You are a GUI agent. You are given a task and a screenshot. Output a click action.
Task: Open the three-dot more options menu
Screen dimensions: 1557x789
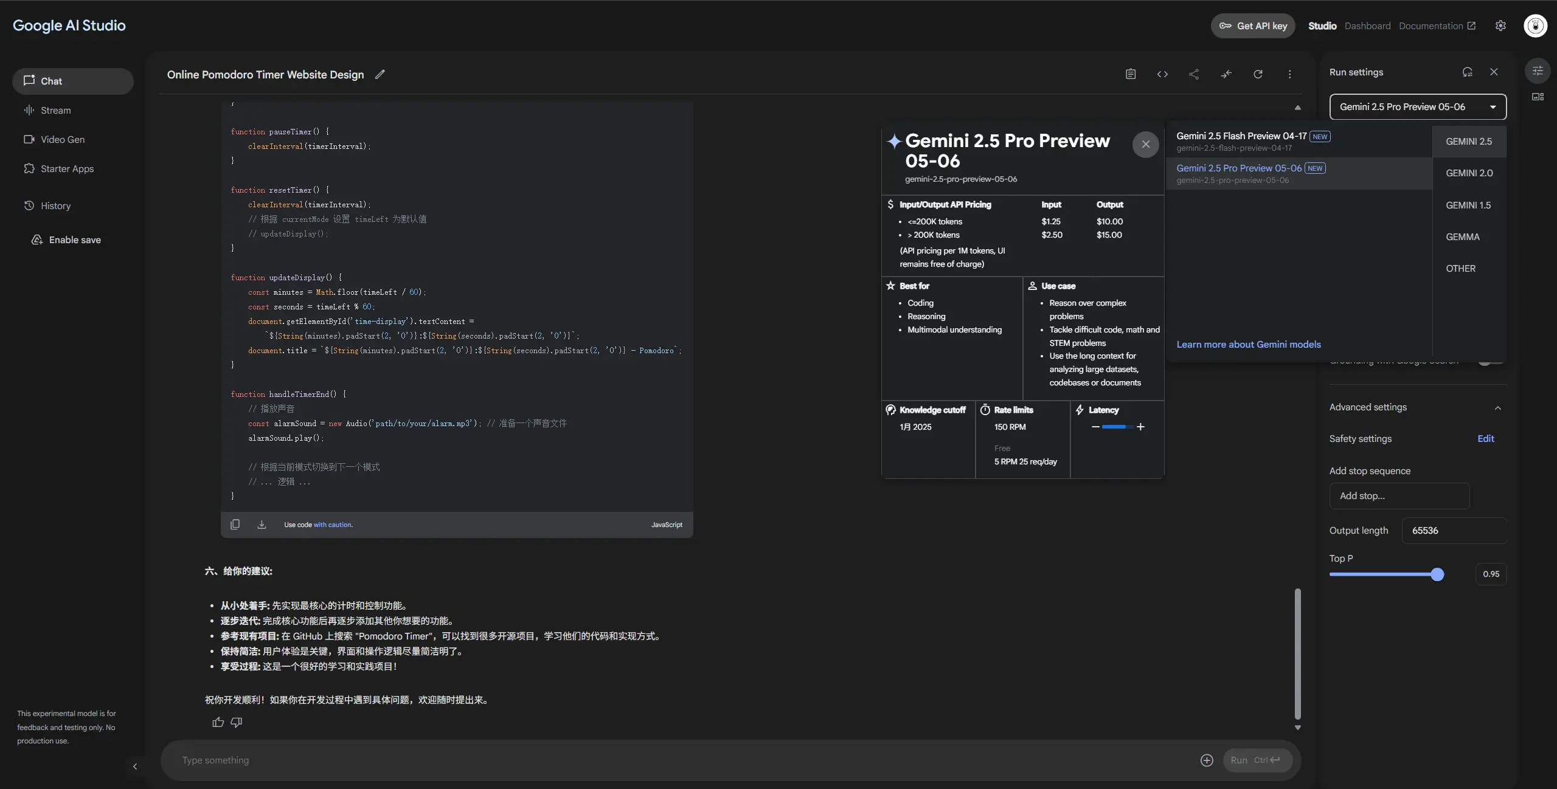click(1290, 74)
